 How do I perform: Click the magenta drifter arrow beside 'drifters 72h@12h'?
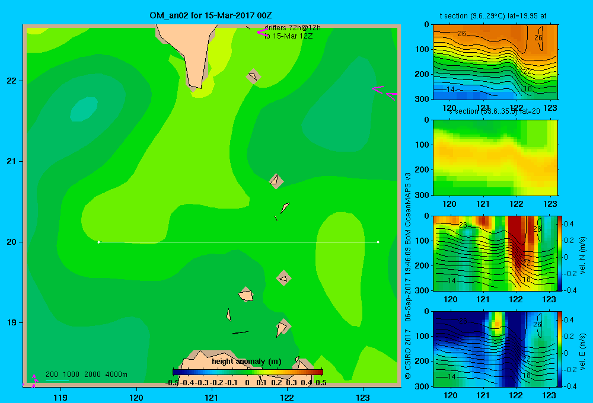click(x=262, y=33)
